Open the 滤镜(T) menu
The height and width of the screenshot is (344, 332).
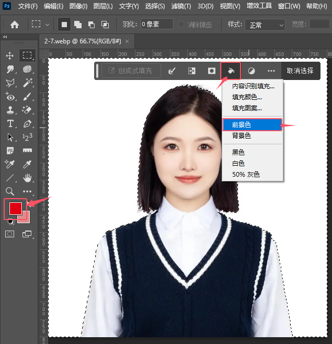point(181,6)
